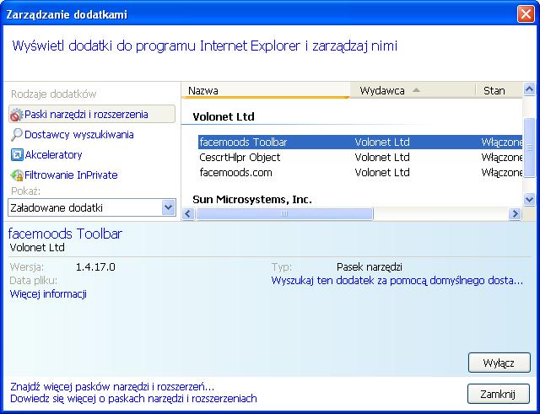Select the CescrtHlpr Object row
Viewport: 540px width, 414px height.
pos(360,158)
